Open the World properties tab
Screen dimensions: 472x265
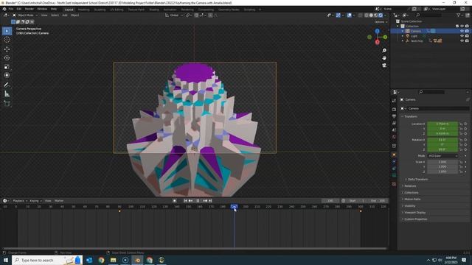394,137
